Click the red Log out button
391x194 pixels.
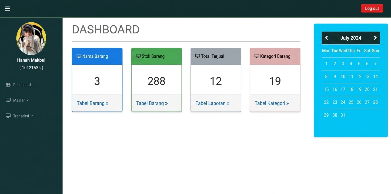pos(372,8)
